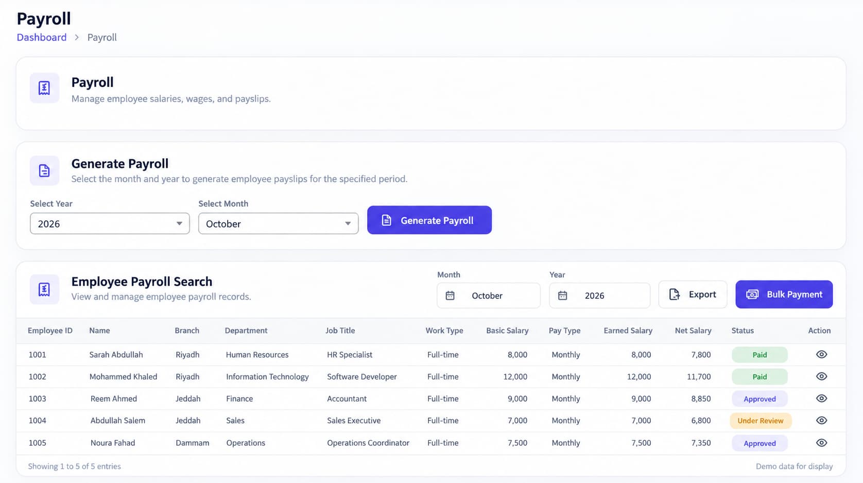This screenshot has width=863, height=483.
Task: Click the Year field showing 2026
Action: [x=599, y=296]
